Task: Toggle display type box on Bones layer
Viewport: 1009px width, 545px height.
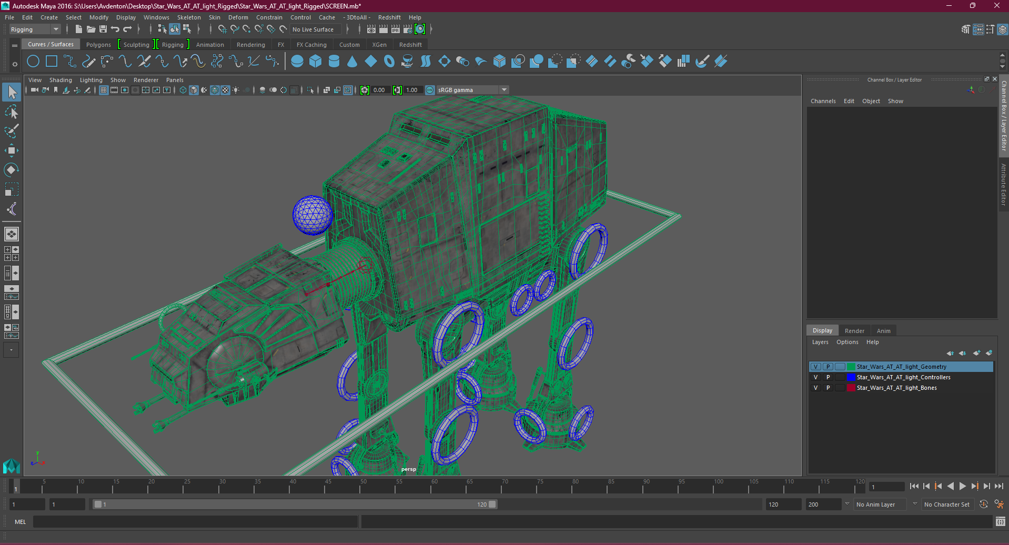Action: (x=840, y=388)
